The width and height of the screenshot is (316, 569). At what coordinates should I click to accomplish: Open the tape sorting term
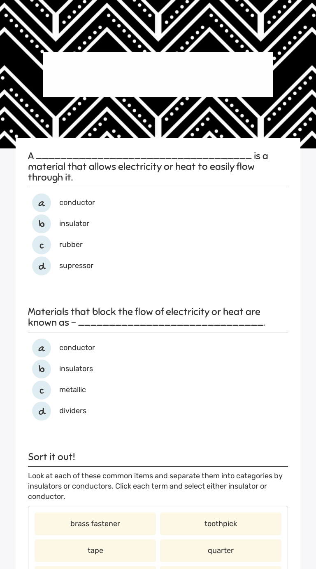95,550
